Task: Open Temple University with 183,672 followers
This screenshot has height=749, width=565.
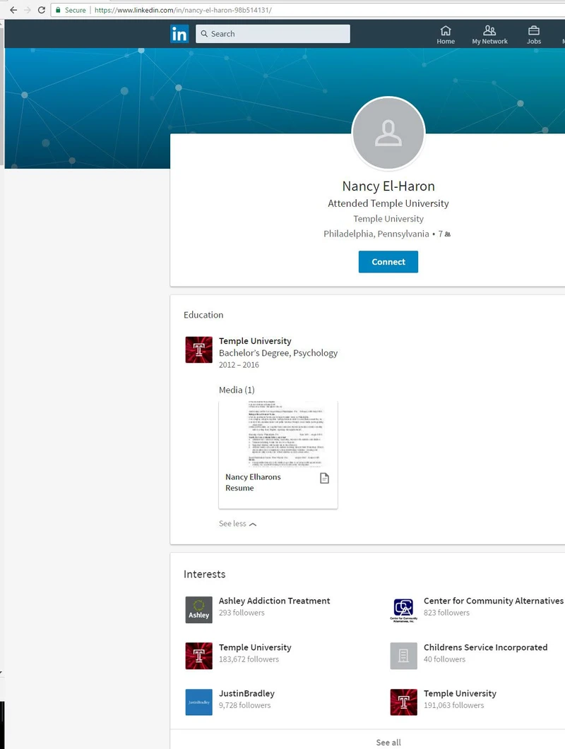Action: click(255, 647)
